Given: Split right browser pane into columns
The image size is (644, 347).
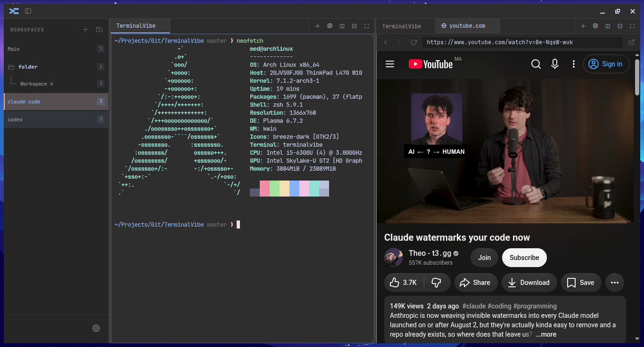Looking at the screenshot, I should [608, 26].
